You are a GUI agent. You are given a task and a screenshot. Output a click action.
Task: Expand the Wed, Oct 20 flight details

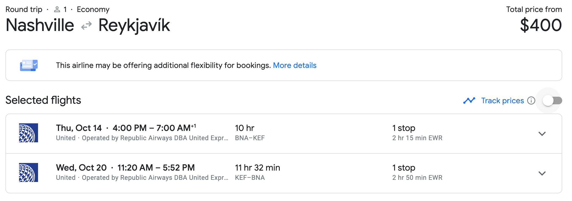click(542, 173)
